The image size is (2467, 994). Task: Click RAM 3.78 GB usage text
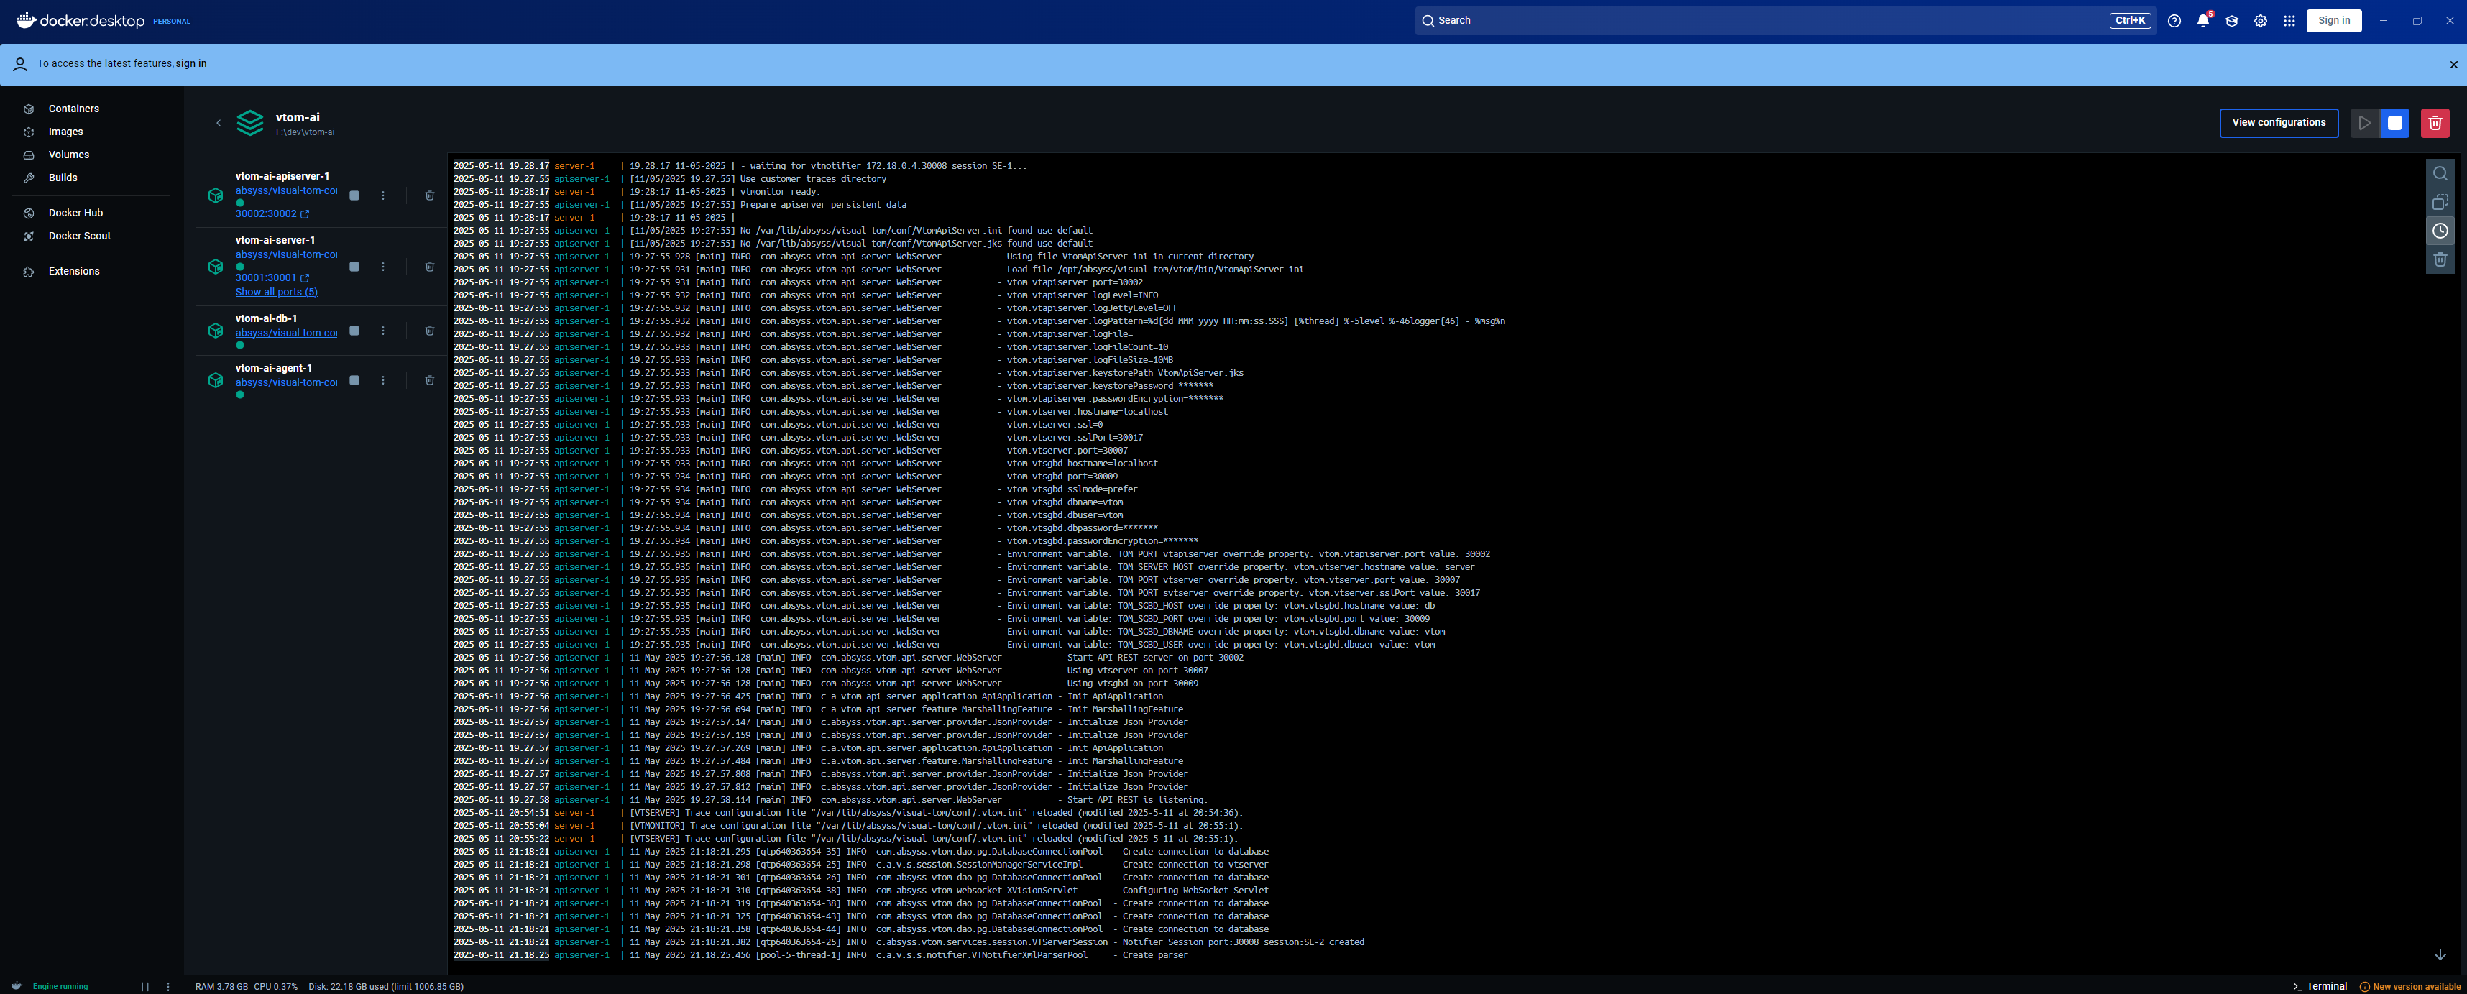[221, 986]
